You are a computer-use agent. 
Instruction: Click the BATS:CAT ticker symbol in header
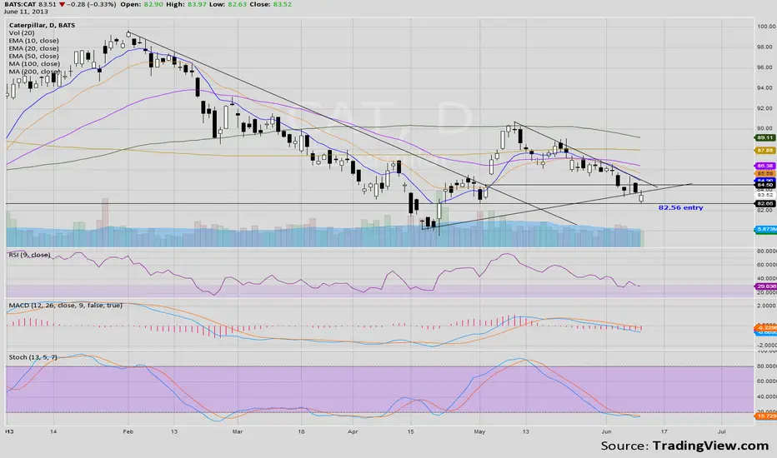click(x=20, y=4)
